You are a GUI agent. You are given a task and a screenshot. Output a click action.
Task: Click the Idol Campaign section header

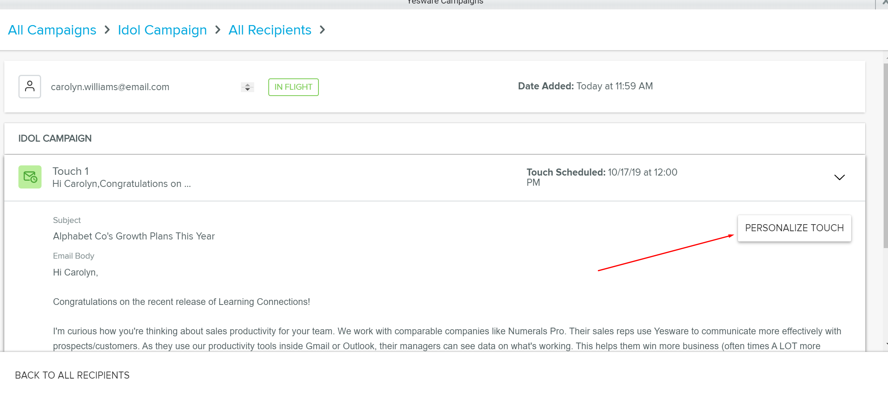tap(55, 138)
